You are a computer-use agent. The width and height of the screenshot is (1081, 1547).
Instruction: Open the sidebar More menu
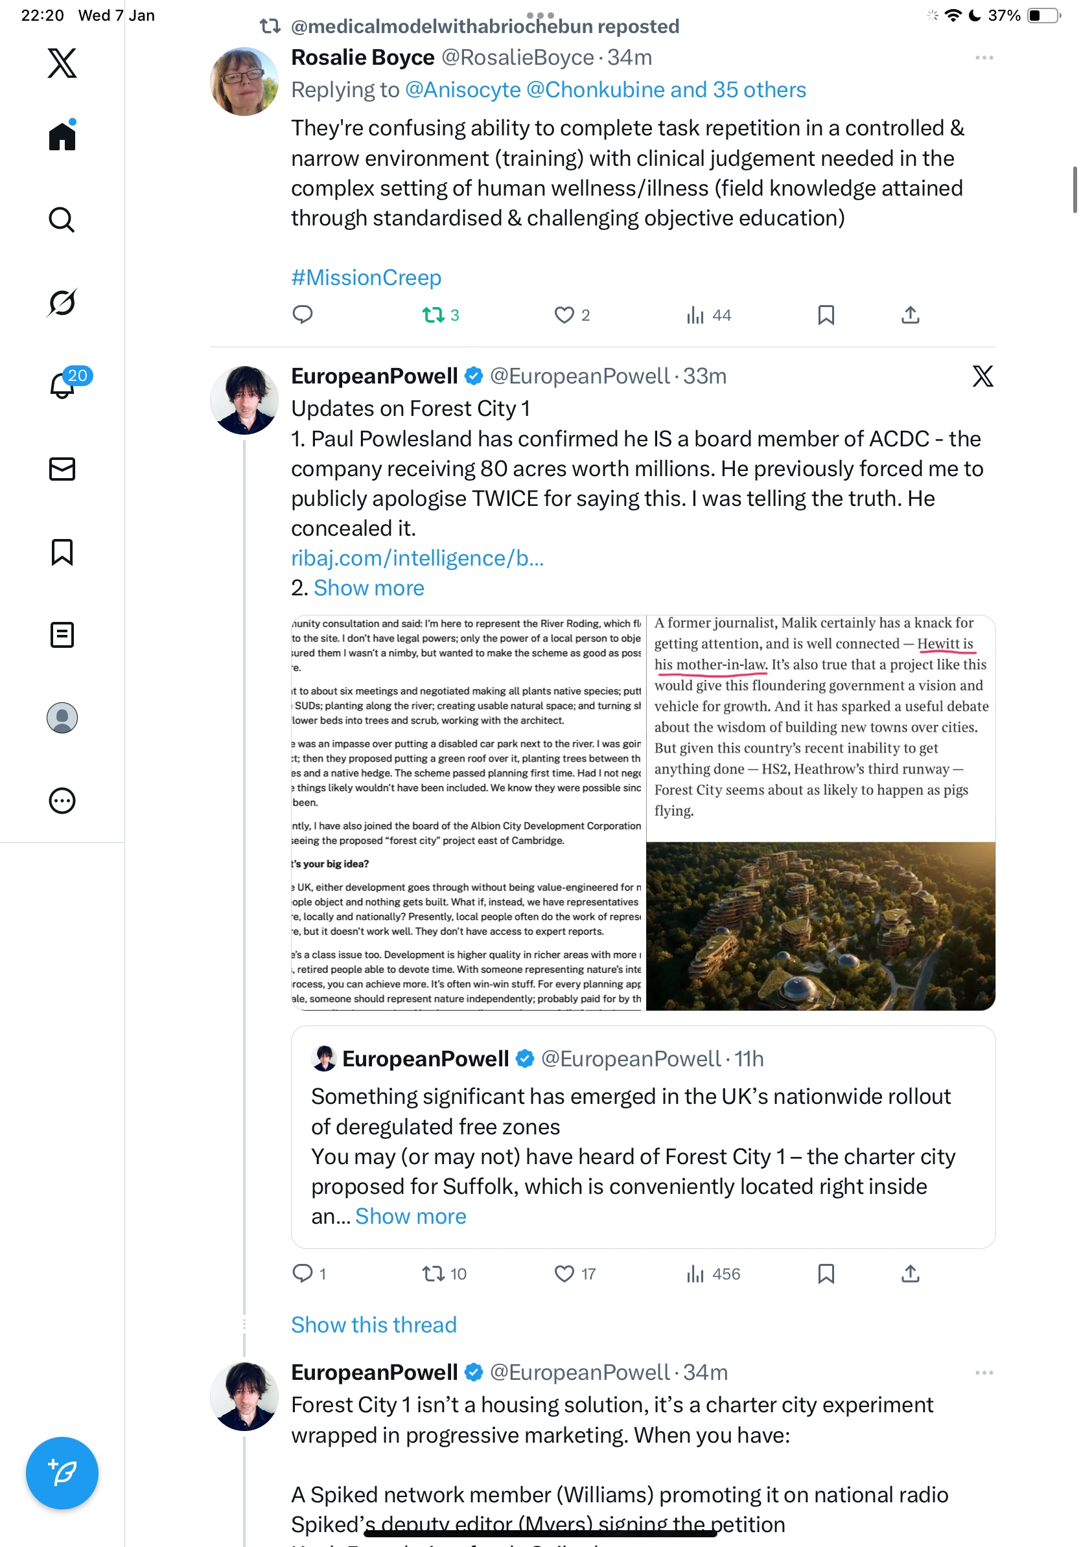(x=62, y=801)
